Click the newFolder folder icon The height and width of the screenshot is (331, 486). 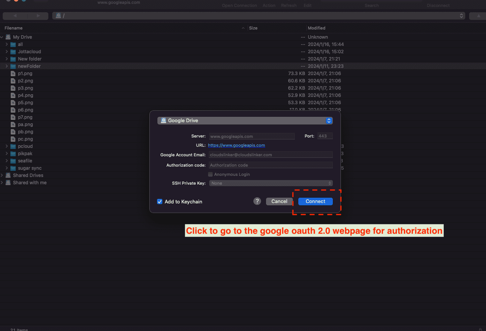(x=13, y=66)
